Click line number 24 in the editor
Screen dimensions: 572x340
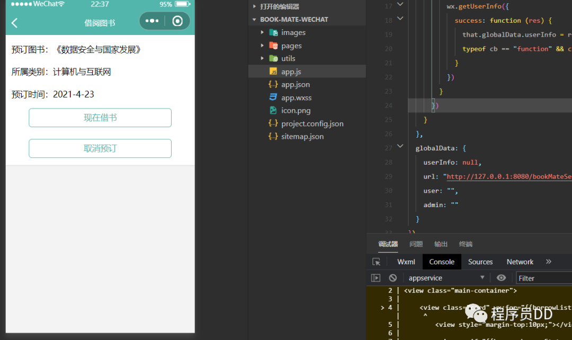pyautogui.click(x=389, y=105)
